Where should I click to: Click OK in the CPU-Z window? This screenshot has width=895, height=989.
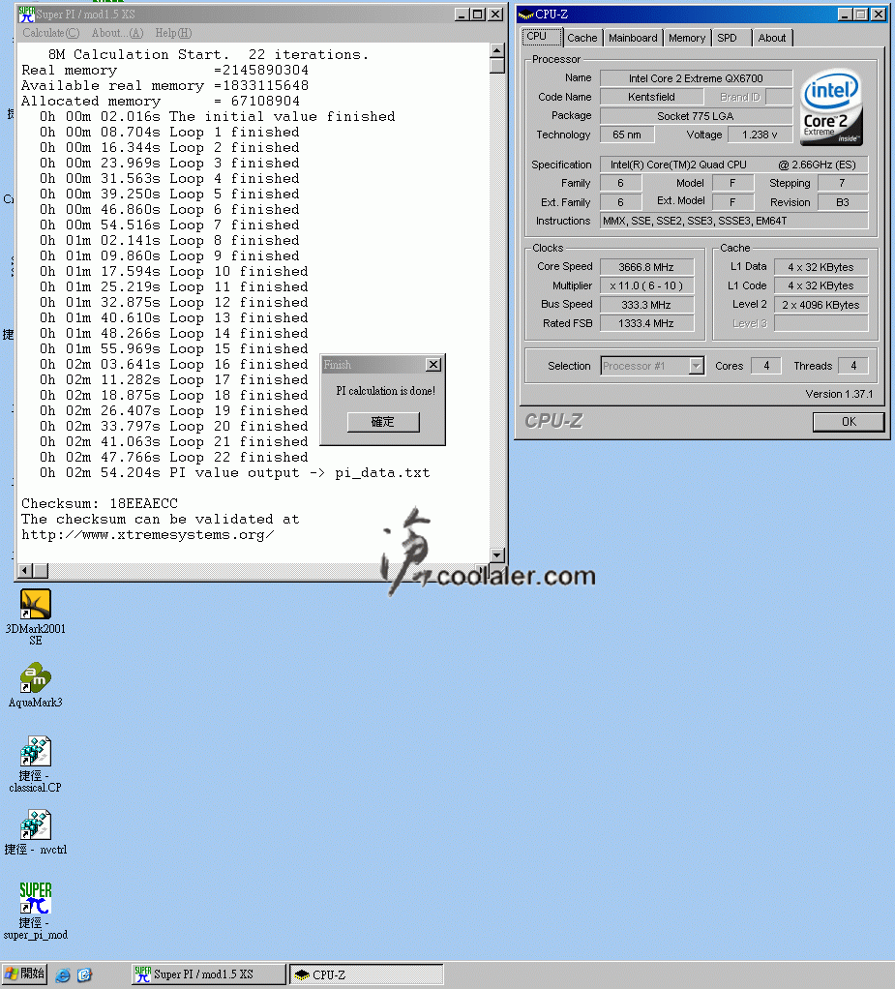coord(849,421)
